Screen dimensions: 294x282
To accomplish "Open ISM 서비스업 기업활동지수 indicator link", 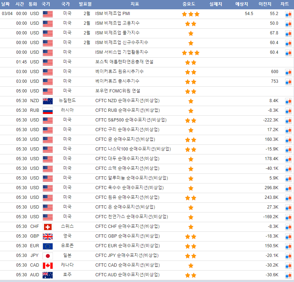I will [122, 52].
